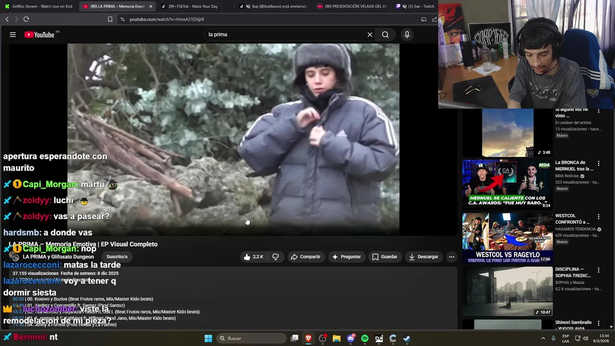This screenshot has height=346, width=615.
Task: Go to the YouTube home logo
Action: 40,35
